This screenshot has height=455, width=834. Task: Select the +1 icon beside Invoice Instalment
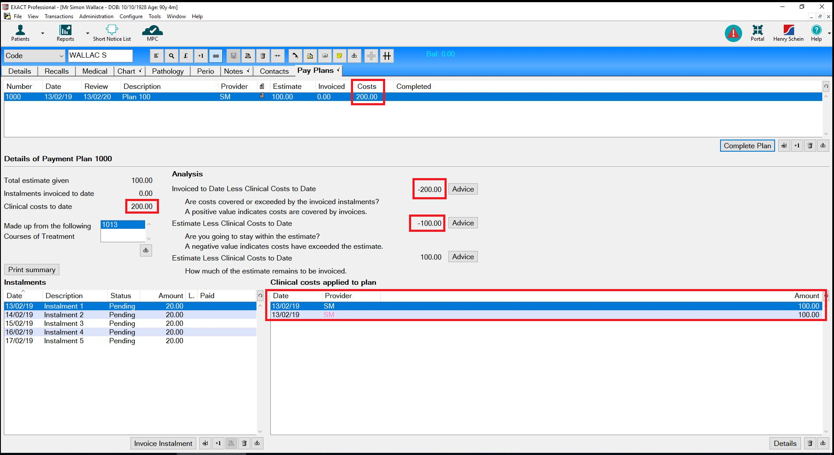218,443
